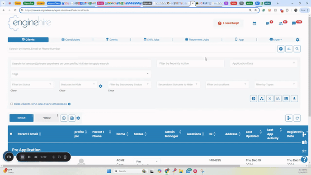This screenshot has height=175, width=311.
Task: Toggle Hide clients who are event attendees
Action: (x=11, y=104)
